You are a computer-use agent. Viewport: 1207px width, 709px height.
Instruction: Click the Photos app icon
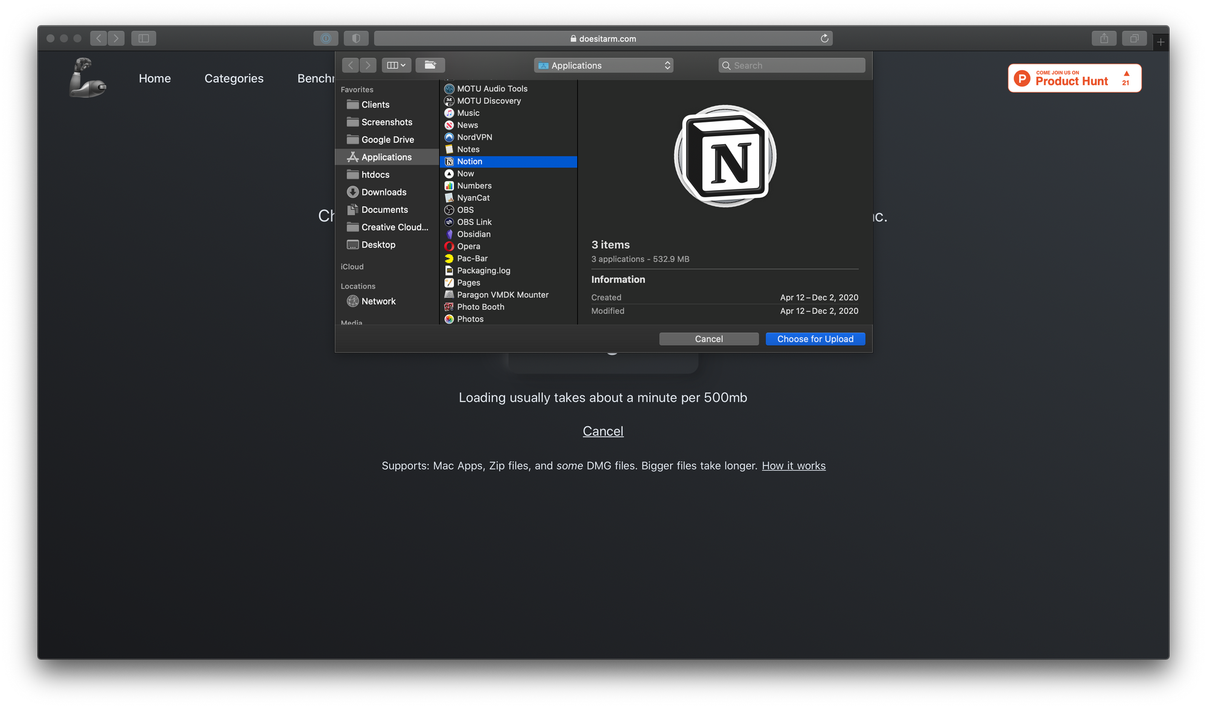click(x=449, y=319)
